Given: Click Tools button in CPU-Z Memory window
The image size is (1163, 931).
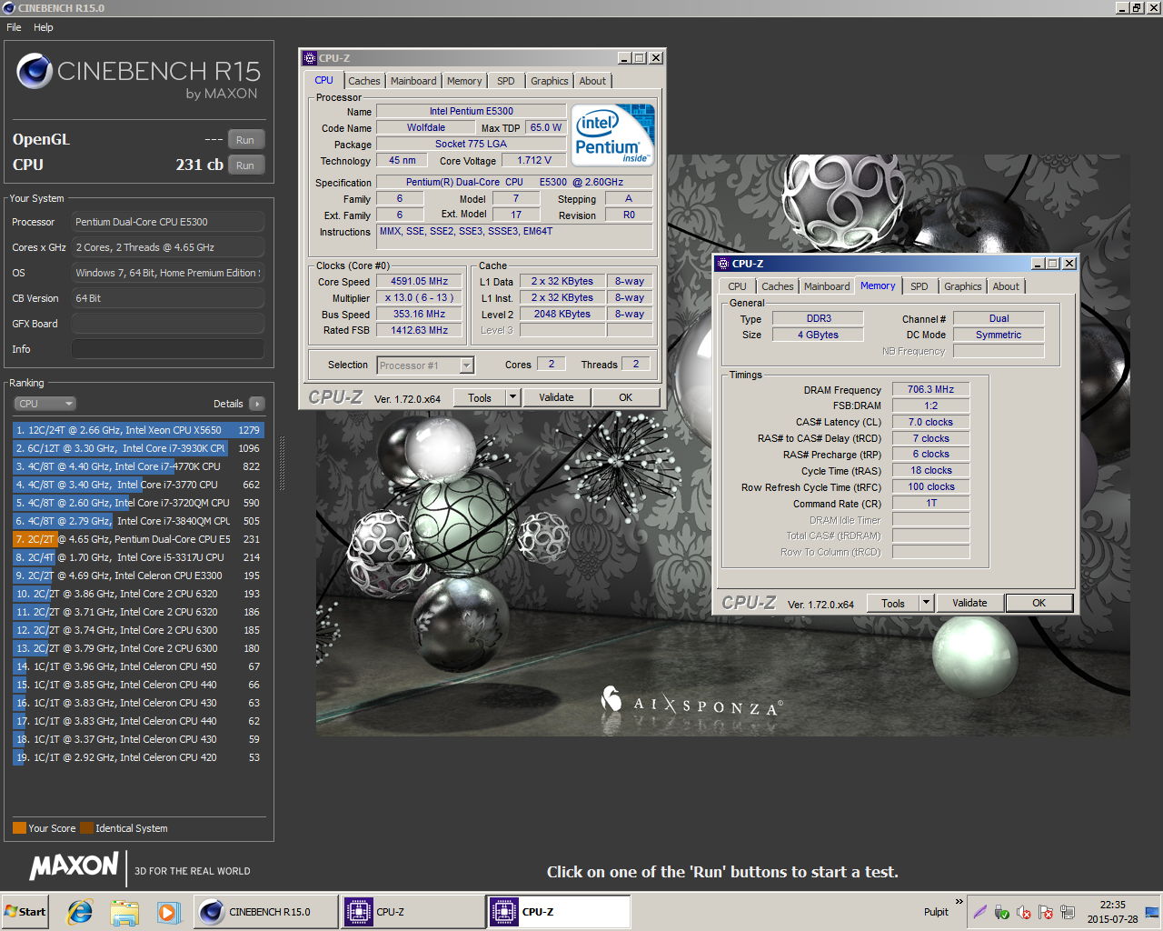Looking at the screenshot, I should (x=893, y=603).
